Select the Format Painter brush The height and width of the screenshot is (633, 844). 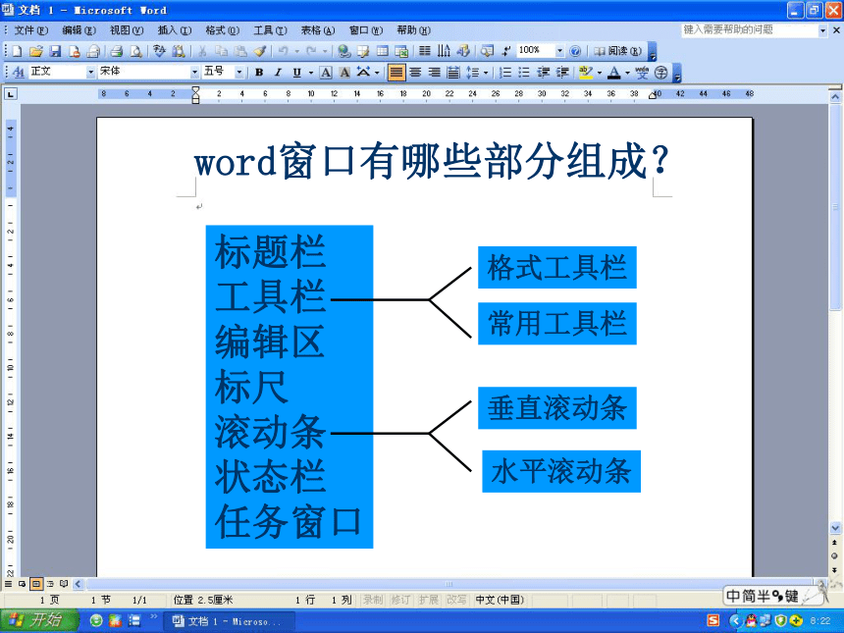260,51
